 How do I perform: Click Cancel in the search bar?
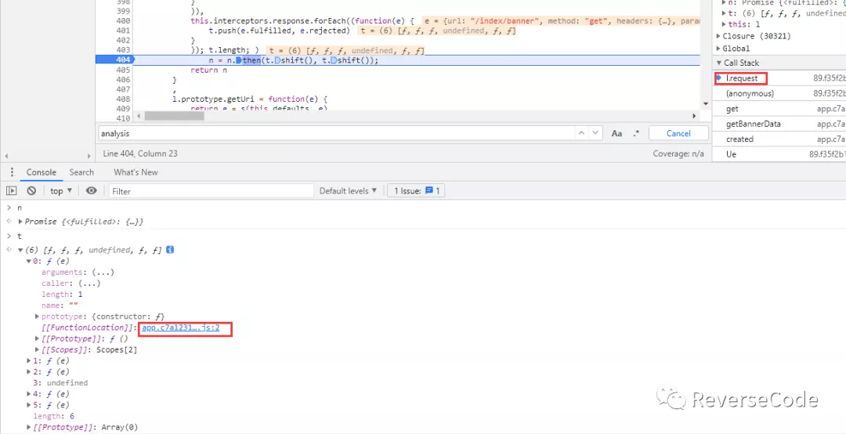tap(678, 133)
